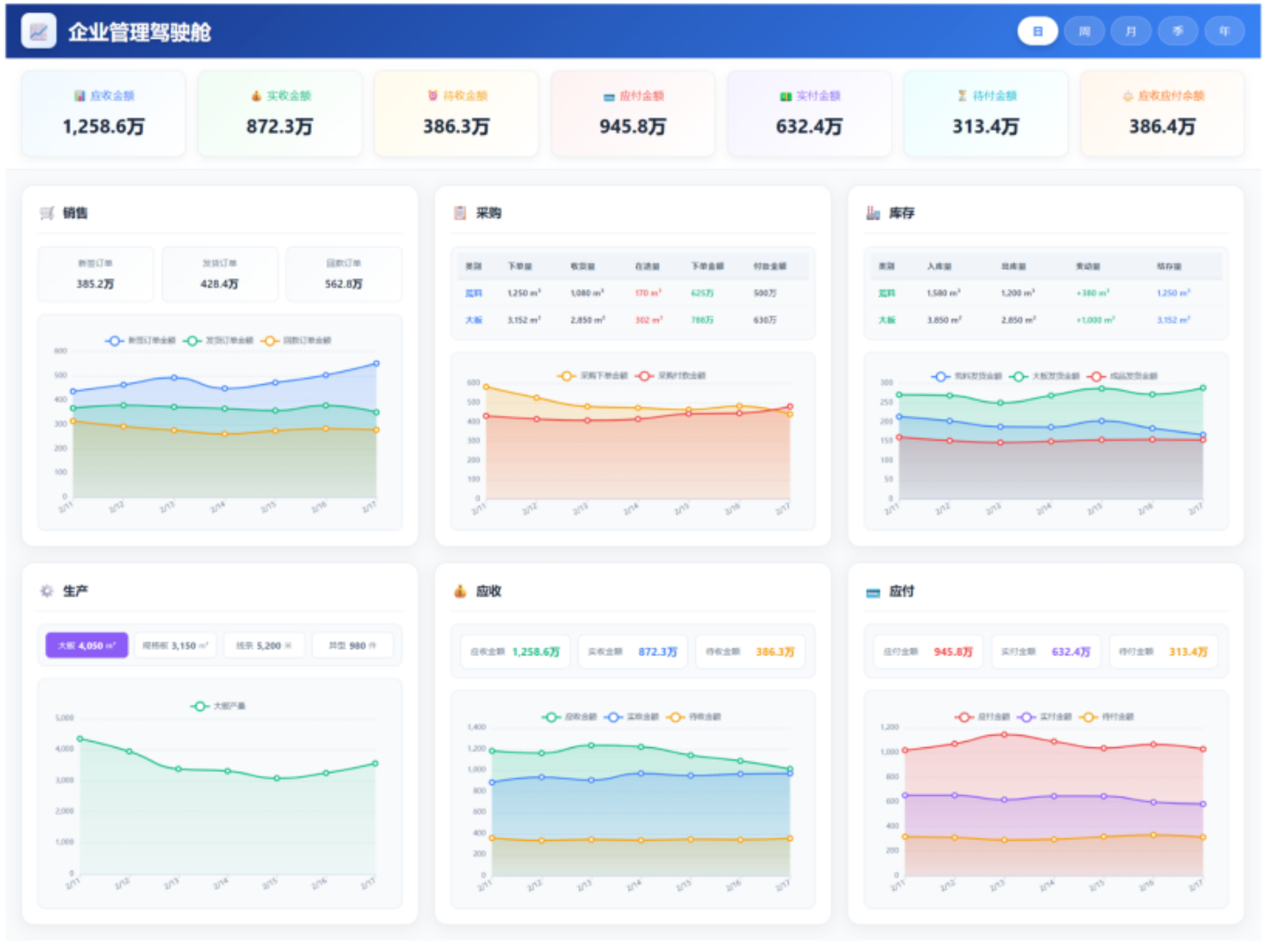Screen dimensions: 1264x945
Task: Select the 年 time range tab
Action: pos(1224,32)
